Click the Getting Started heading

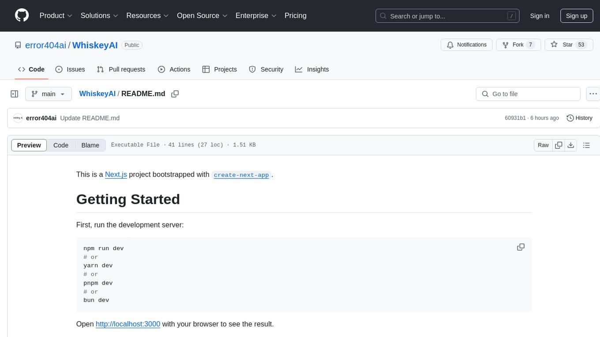128,199
